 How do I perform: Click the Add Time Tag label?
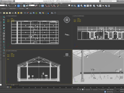point(110,92)
